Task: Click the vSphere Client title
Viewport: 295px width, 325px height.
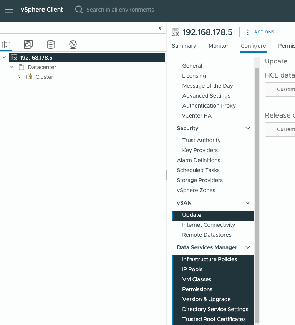Action: [41, 10]
